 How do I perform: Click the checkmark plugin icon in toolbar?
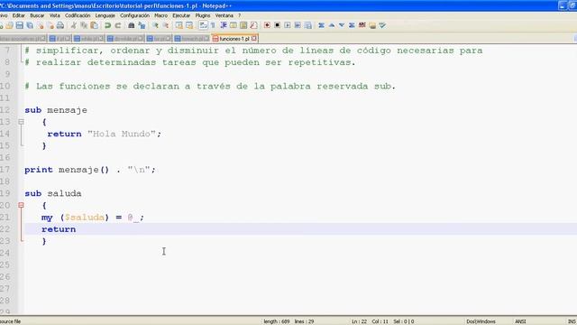[382, 25]
